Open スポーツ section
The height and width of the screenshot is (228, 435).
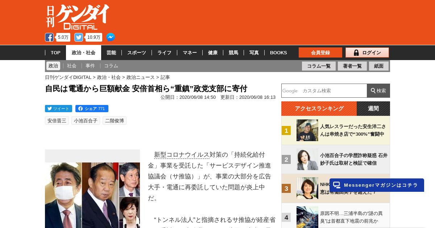(x=137, y=52)
